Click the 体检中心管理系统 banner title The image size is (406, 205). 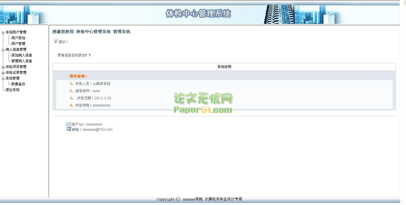[x=198, y=14]
